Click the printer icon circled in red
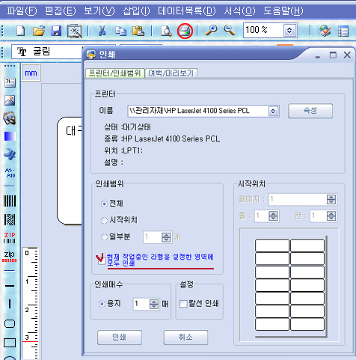Screen dimensions: 356x360 (185, 31)
